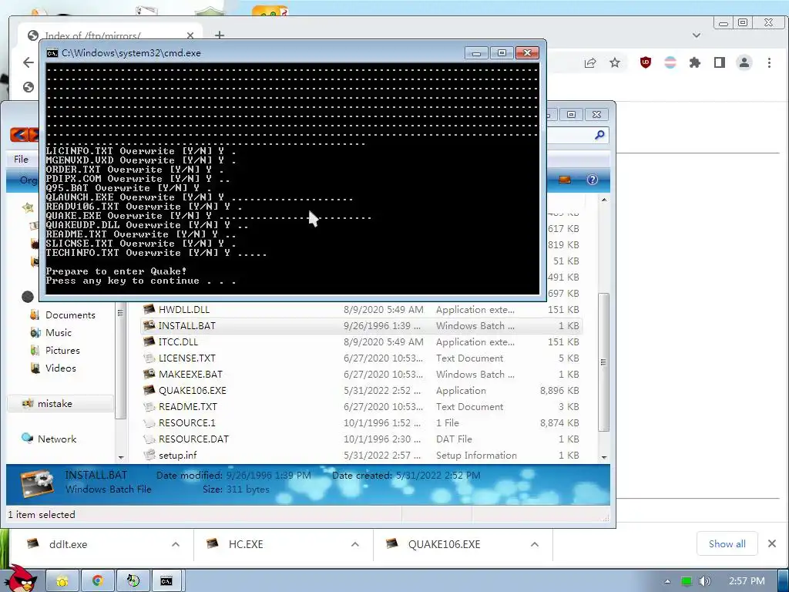
Task: Click the INSTALL.BAT details pane thumbnail
Action: tap(37, 483)
